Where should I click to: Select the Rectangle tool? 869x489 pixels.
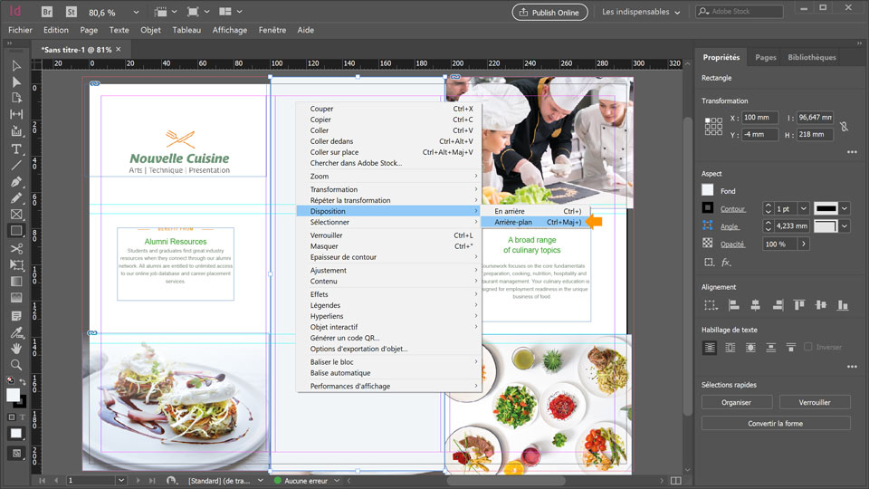pyautogui.click(x=16, y=231)
